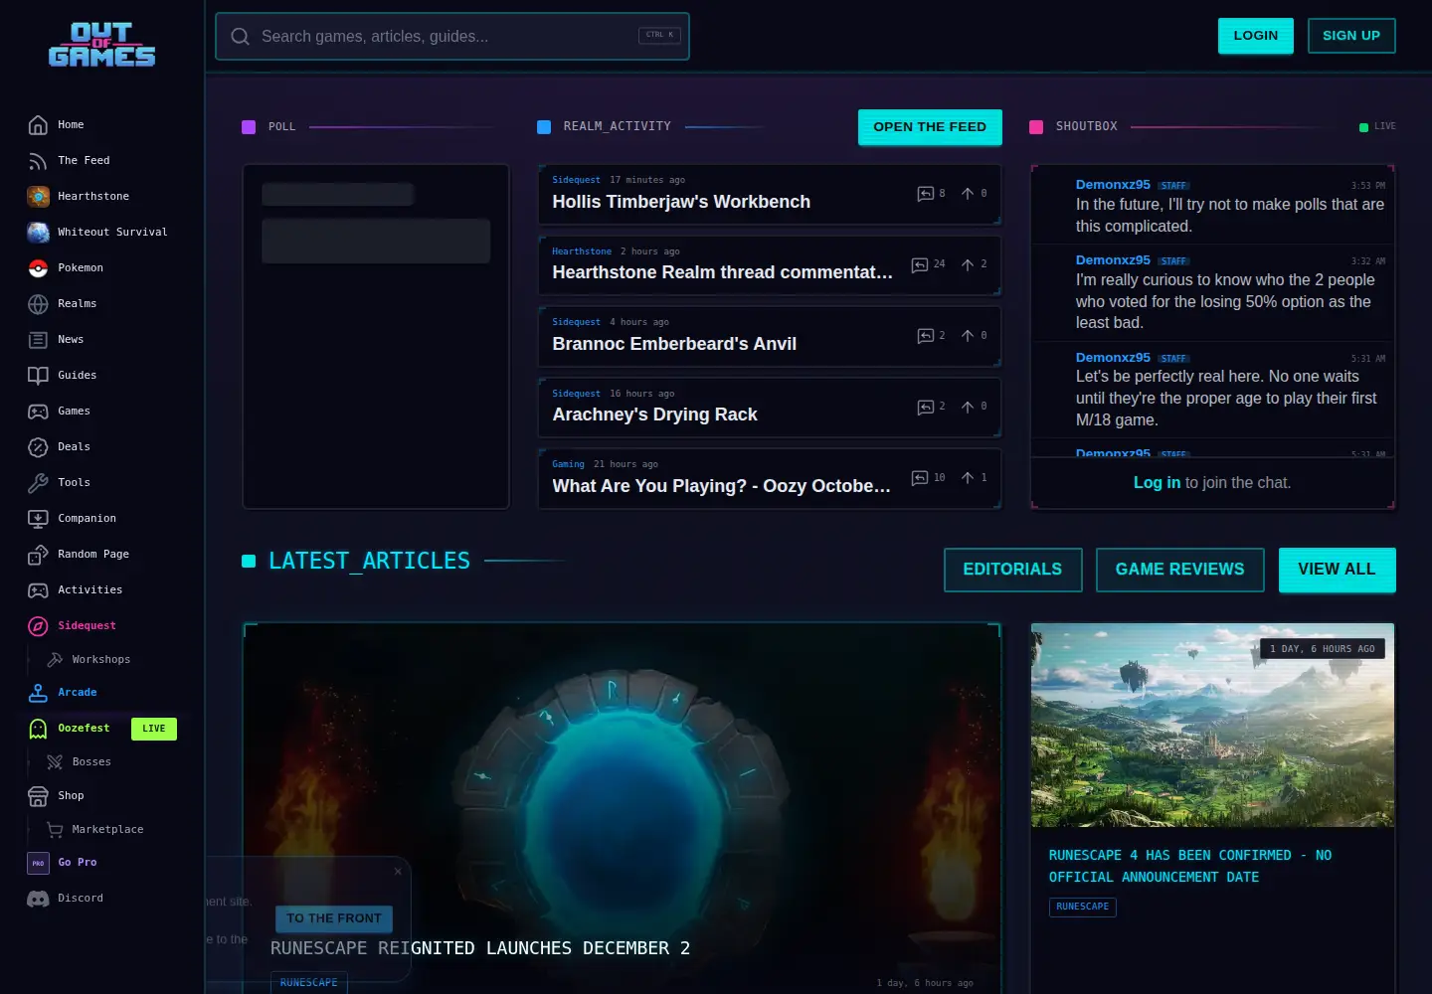Click the Out of Games logo

101,45
